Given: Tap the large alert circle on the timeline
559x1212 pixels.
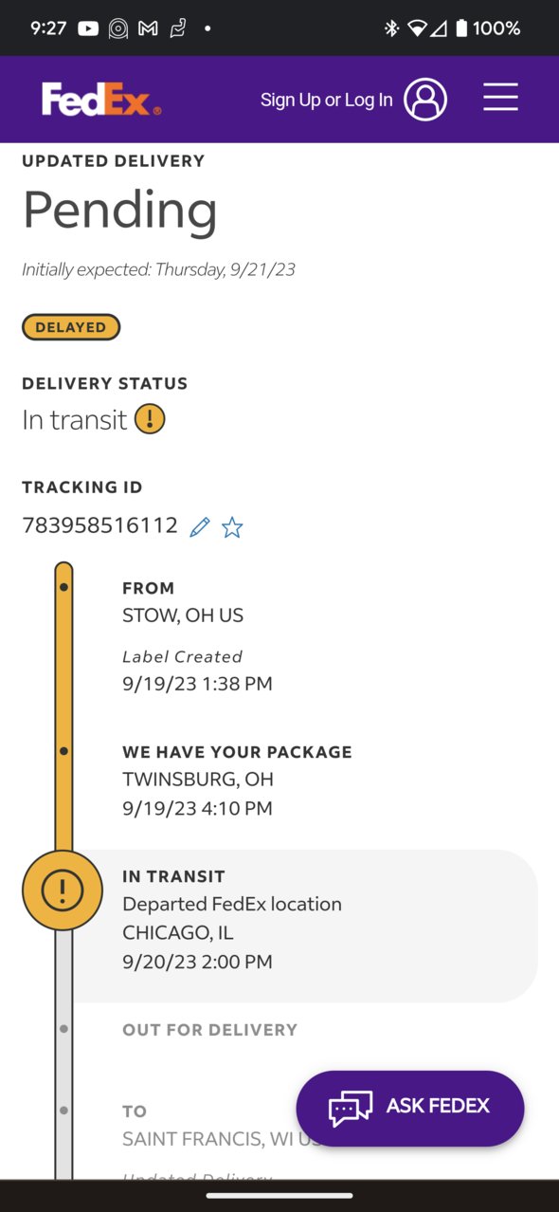Looking at the screenshot, I should pos(63,891).
